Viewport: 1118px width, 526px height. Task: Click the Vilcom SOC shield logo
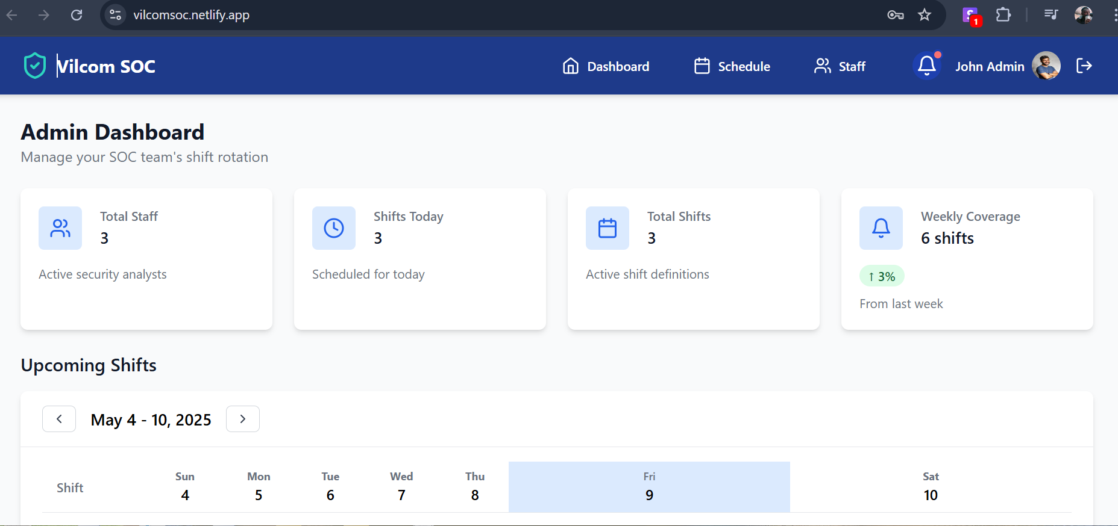pyautogui.click(x=35, y=66)
